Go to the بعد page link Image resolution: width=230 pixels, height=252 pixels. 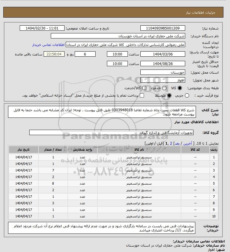pos(177,143)
